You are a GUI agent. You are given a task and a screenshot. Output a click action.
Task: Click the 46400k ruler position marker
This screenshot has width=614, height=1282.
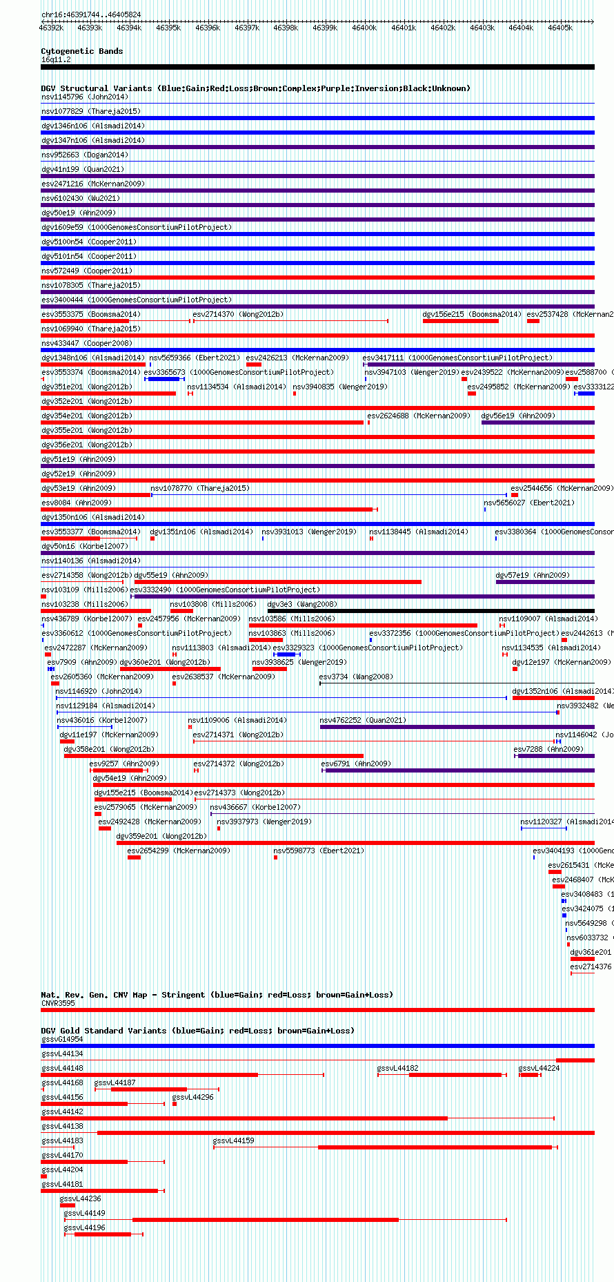pyautogui.click(x=364, y=28)
